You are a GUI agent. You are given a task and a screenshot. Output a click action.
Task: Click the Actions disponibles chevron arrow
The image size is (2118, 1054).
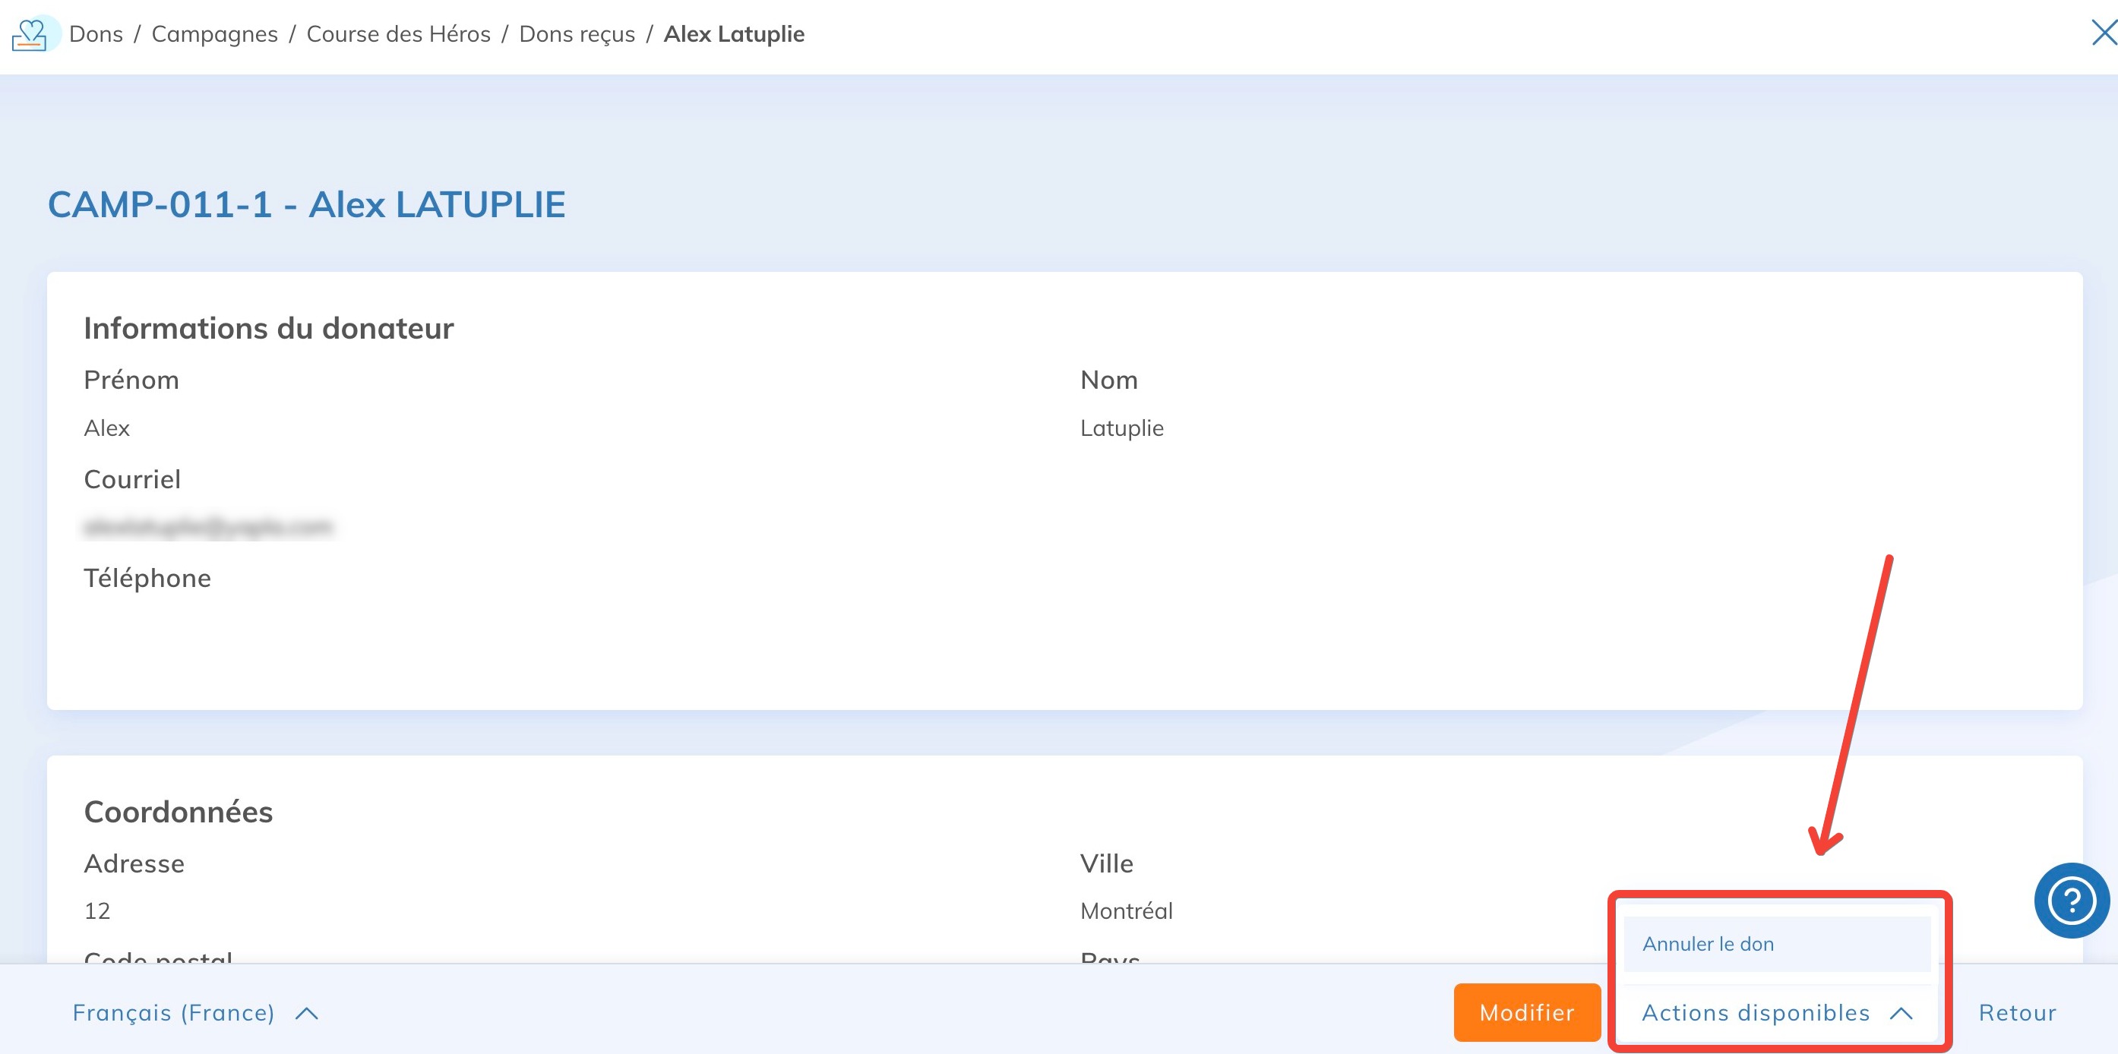point(1901,1014)
